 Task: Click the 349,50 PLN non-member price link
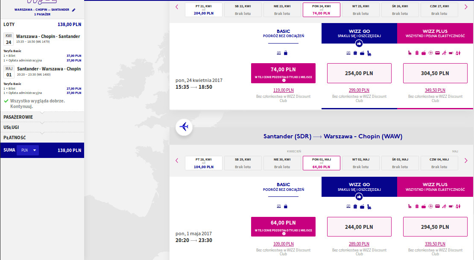coord(435,90)
